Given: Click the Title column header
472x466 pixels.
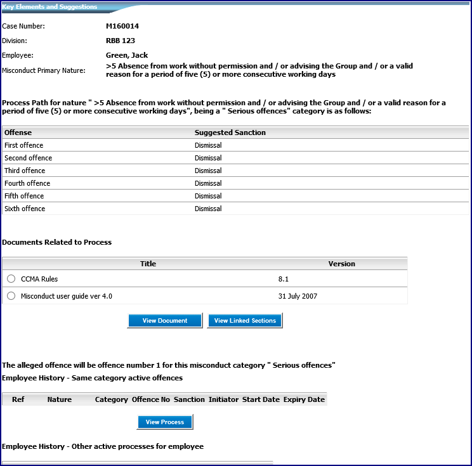Looking at the screenshot, I should point(148,264).
